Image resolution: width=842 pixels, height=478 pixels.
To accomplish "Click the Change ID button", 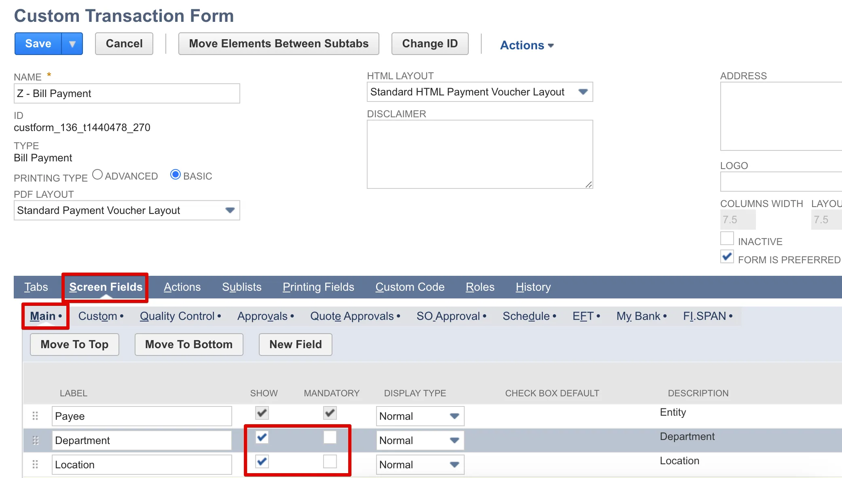I will 430,44.
